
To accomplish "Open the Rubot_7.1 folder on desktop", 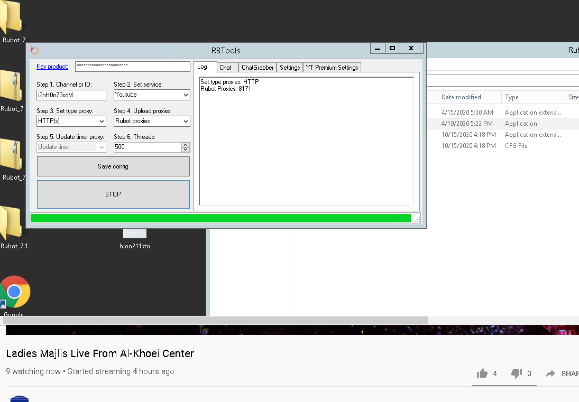I will [x=12, y=225].
